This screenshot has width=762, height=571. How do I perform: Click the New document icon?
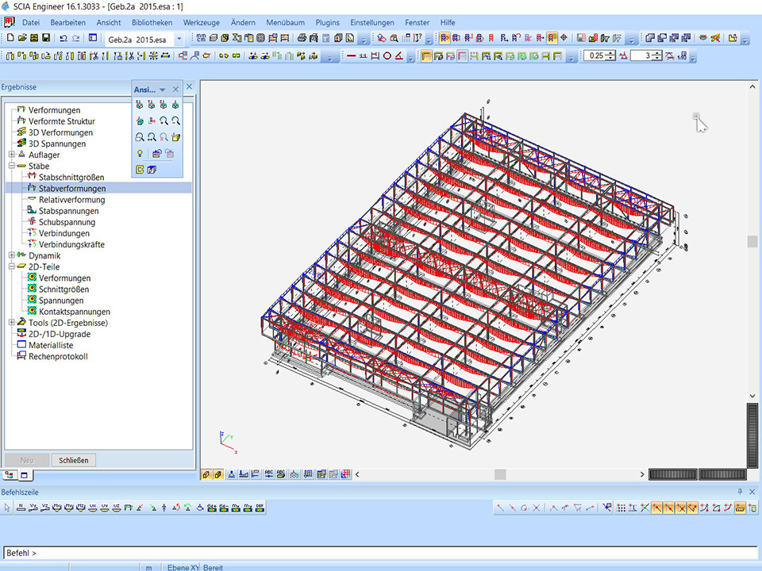pyautogui.click(x=10, y=38)
